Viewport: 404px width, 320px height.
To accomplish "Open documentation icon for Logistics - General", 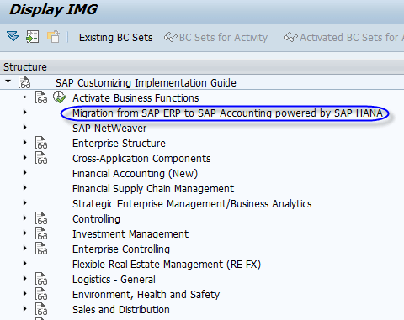I will [x=41, y=279].
